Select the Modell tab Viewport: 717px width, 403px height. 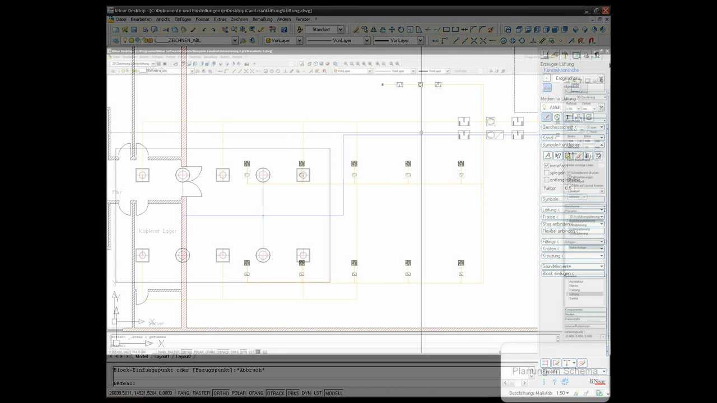[142, 357]
